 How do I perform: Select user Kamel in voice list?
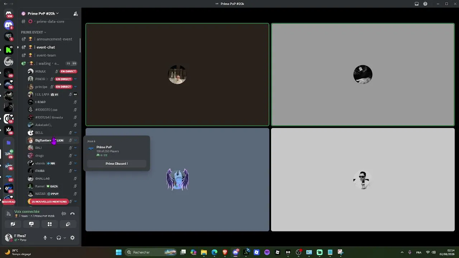coord(52,186)
